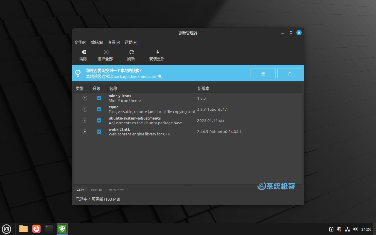Sort by the 类型 column header

click(82, 88)
